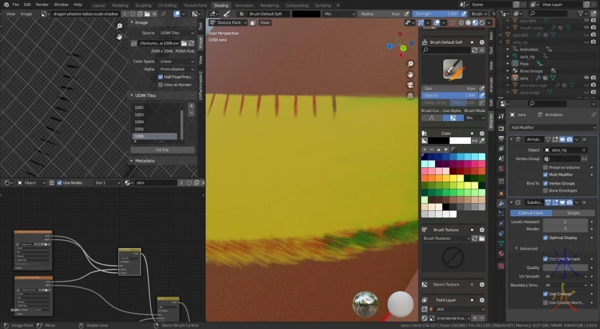This screenshot has height=329, width=600.
Task: Click the Fill Tile button
Action: coord(162,150)
